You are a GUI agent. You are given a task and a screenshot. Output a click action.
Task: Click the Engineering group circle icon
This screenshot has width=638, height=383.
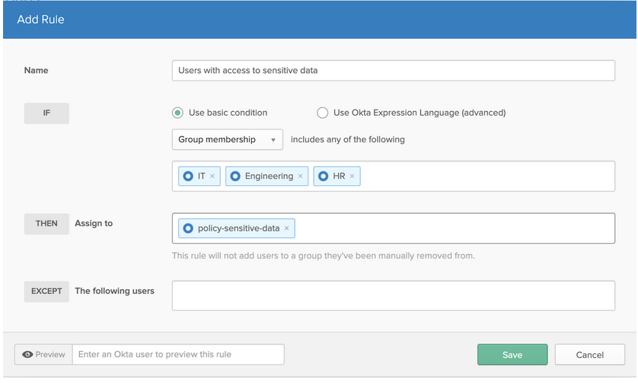(x=235, y=177)
